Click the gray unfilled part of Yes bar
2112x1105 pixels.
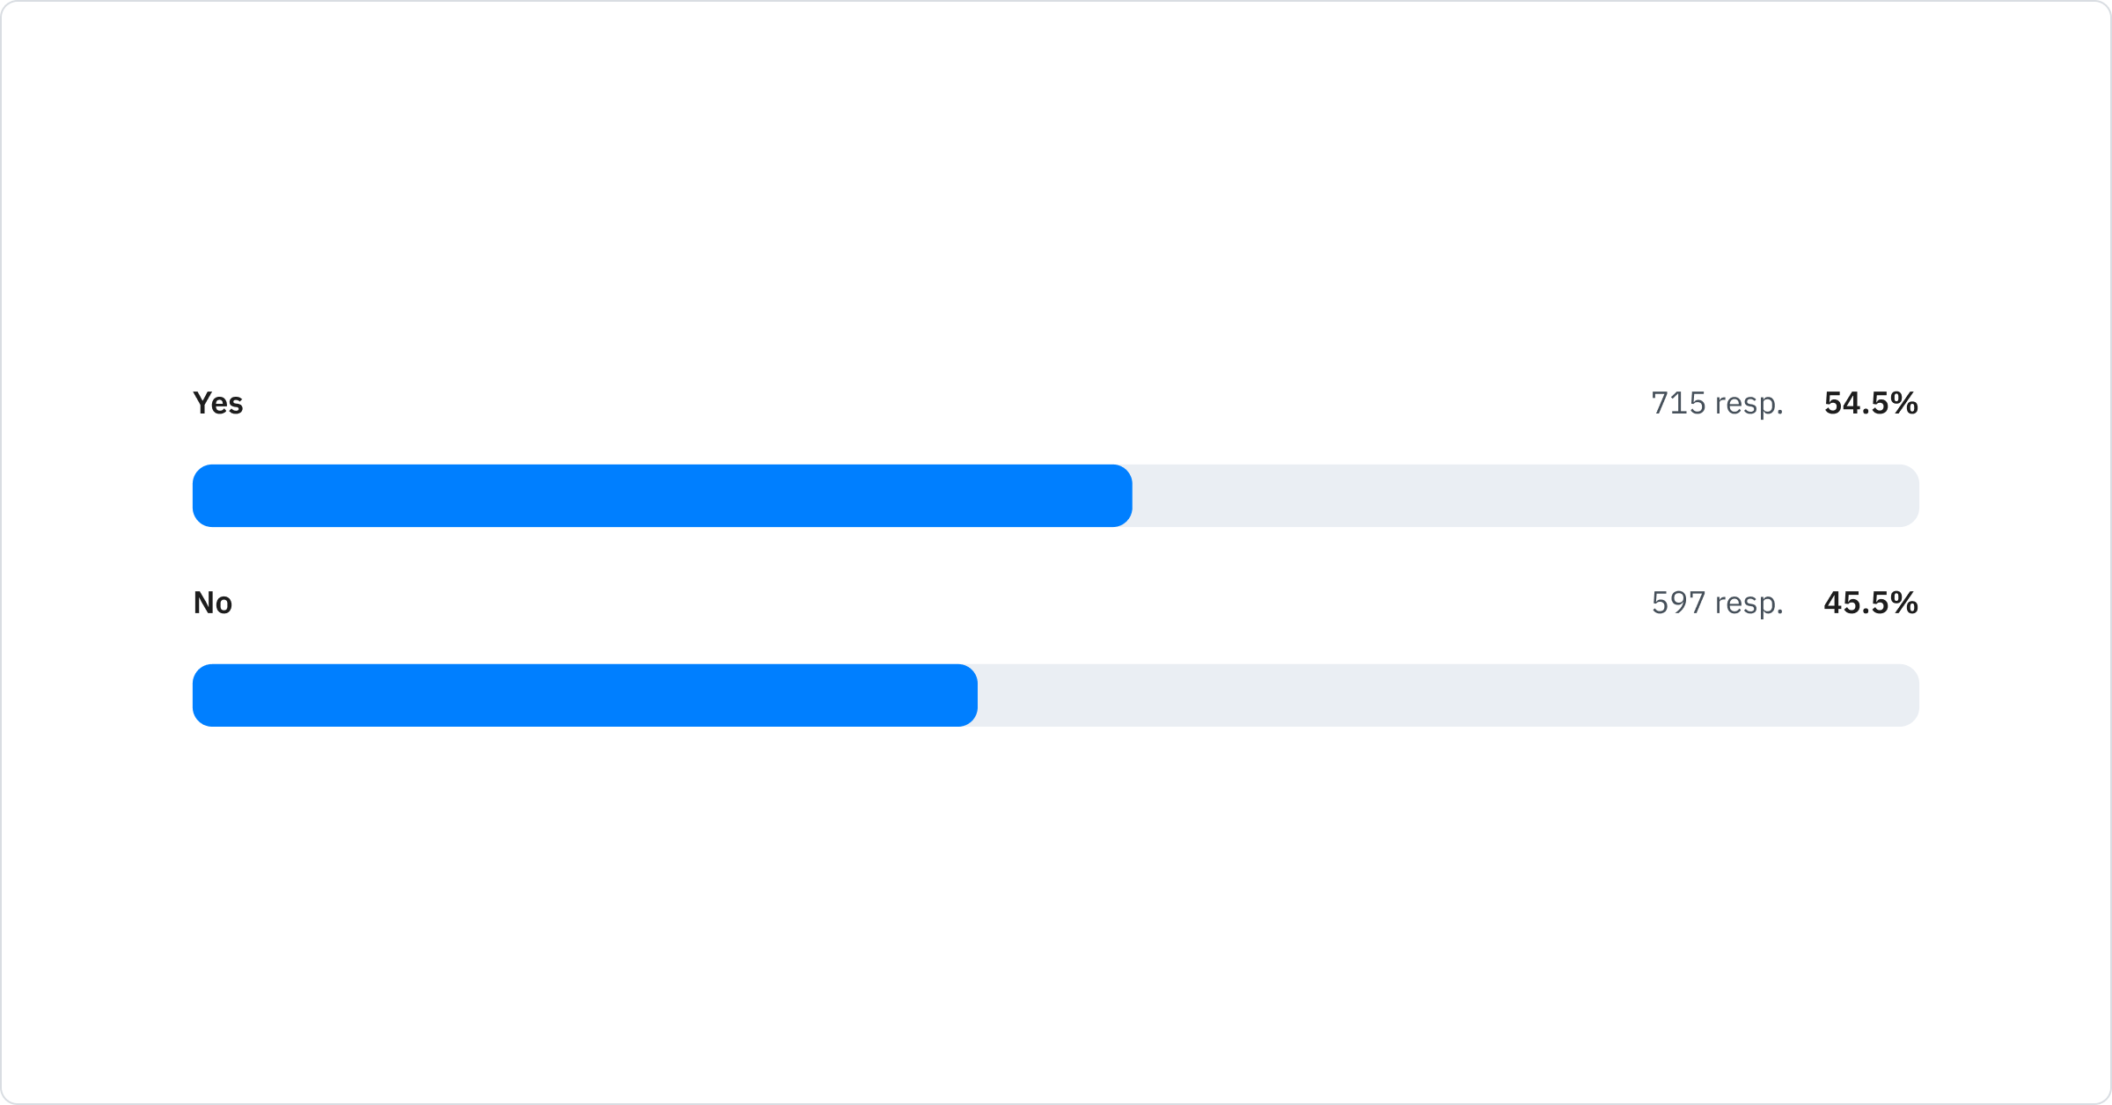(x=1522, y=495)
